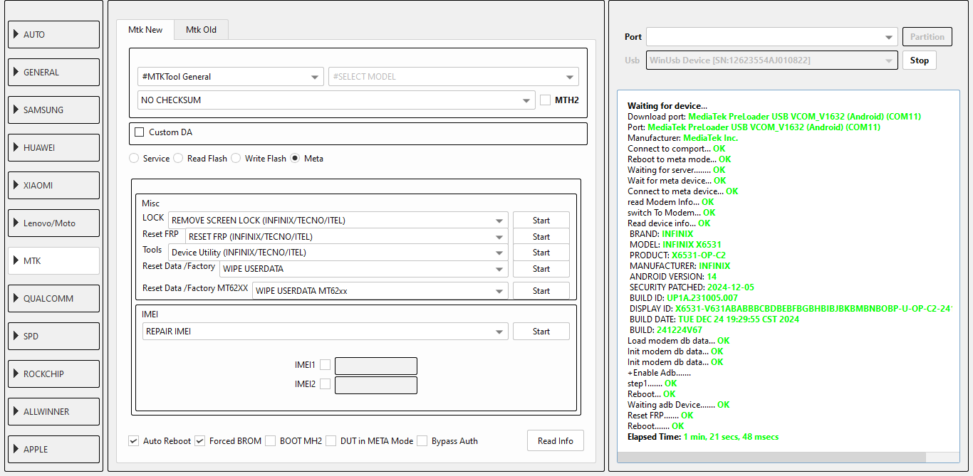The width and height of the screenshot is (973, 476).
Task: Click the MODEL: INFINIX X6531 log line
Action: (675, 245)
